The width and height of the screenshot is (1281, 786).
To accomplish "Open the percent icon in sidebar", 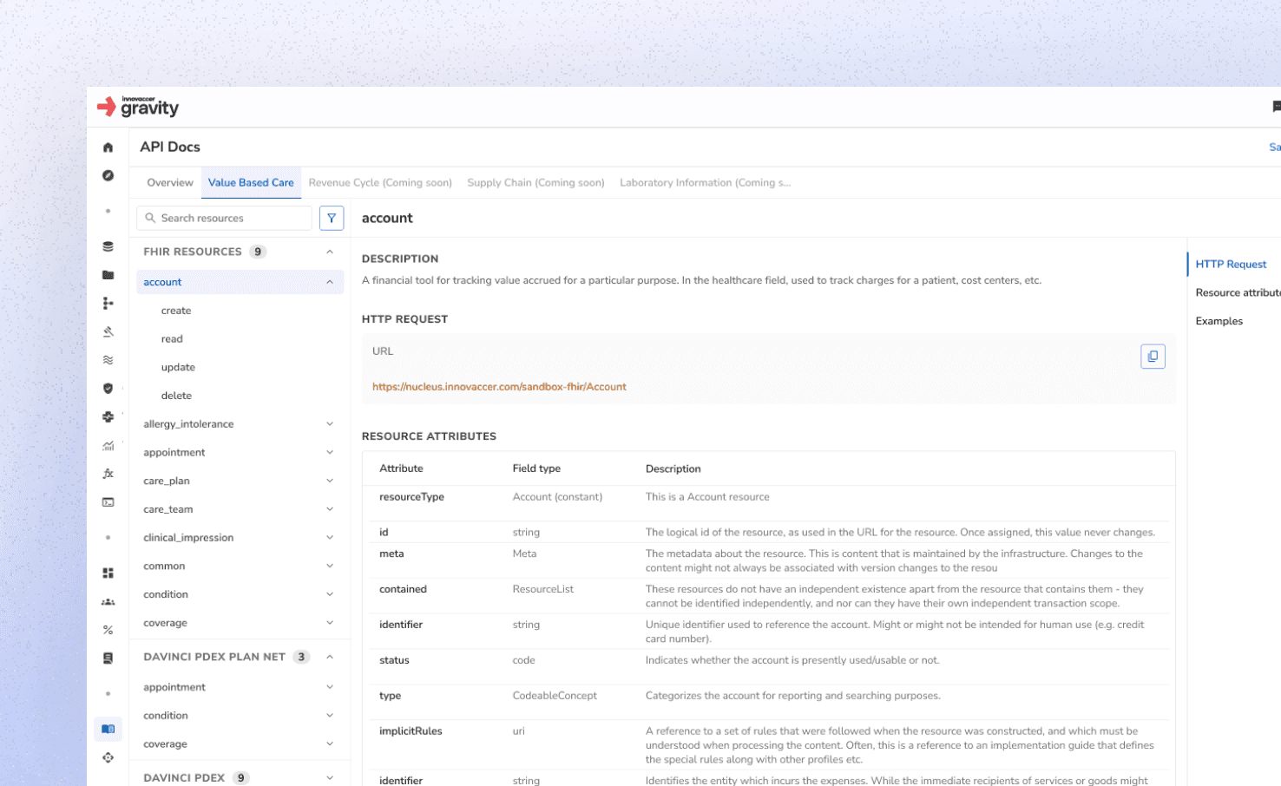I will [108, 630].
